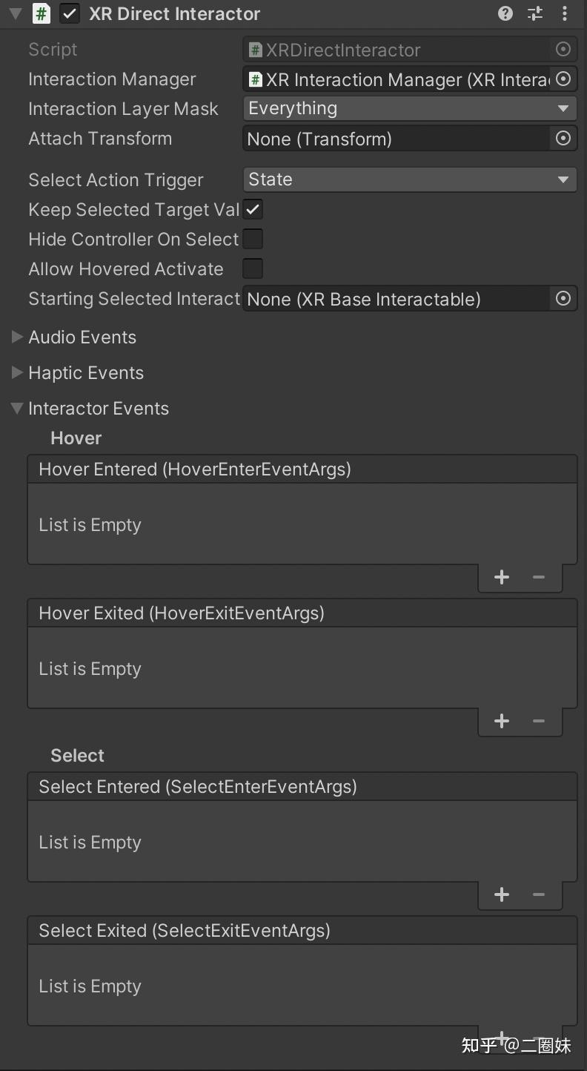587x1071 pixels.
Task: Add a listener to Select Entered
Action: 501,894
